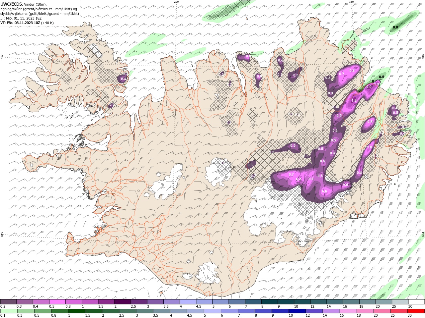This screenshot has width=425, height=318.
Task: Pick the red-pink rain swatch labeled 25
Action: pos(399,311)
